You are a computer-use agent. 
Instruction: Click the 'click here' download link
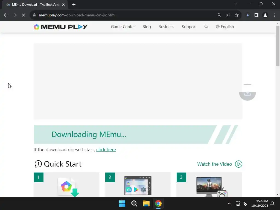click(106, 150)
